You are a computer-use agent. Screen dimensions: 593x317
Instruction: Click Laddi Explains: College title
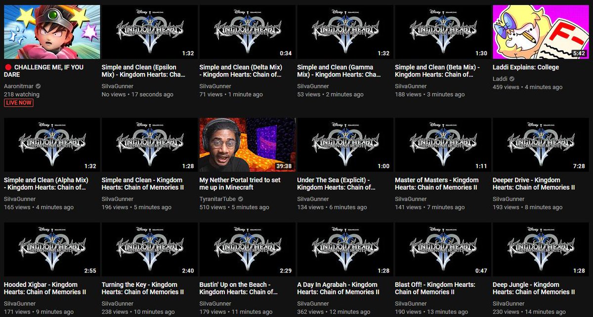point(526,67)
